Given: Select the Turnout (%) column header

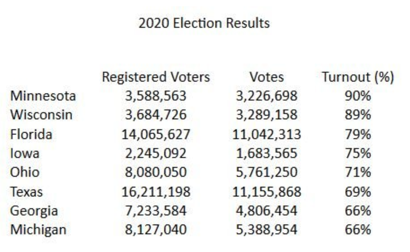Looking at the screenshot, I should click(358, 77).
